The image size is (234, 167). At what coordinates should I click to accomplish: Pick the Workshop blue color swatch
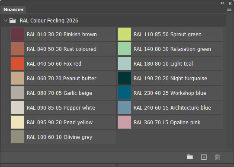coord(125,93)
